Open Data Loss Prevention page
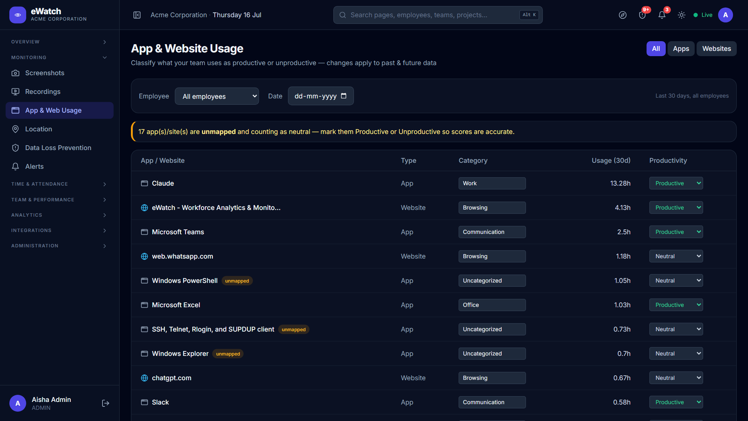748x421 pixels. click(59, 148)
